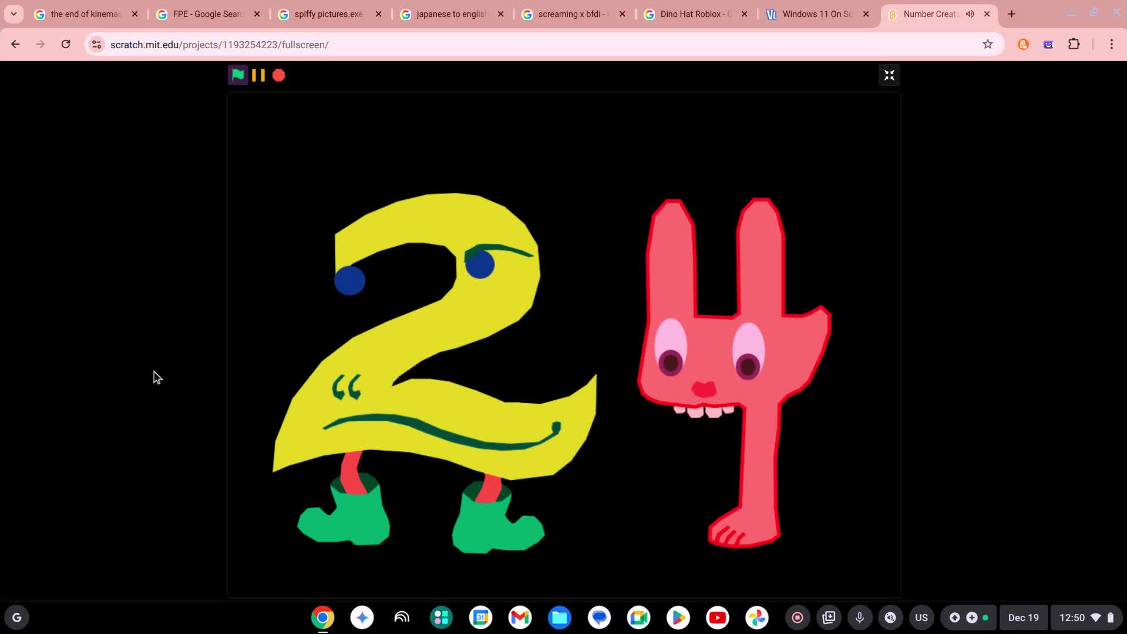The width and height of the screenshot is (1127, 634).
Task: Launch YouTube from the shelf
Action: [x=718, y=617]
